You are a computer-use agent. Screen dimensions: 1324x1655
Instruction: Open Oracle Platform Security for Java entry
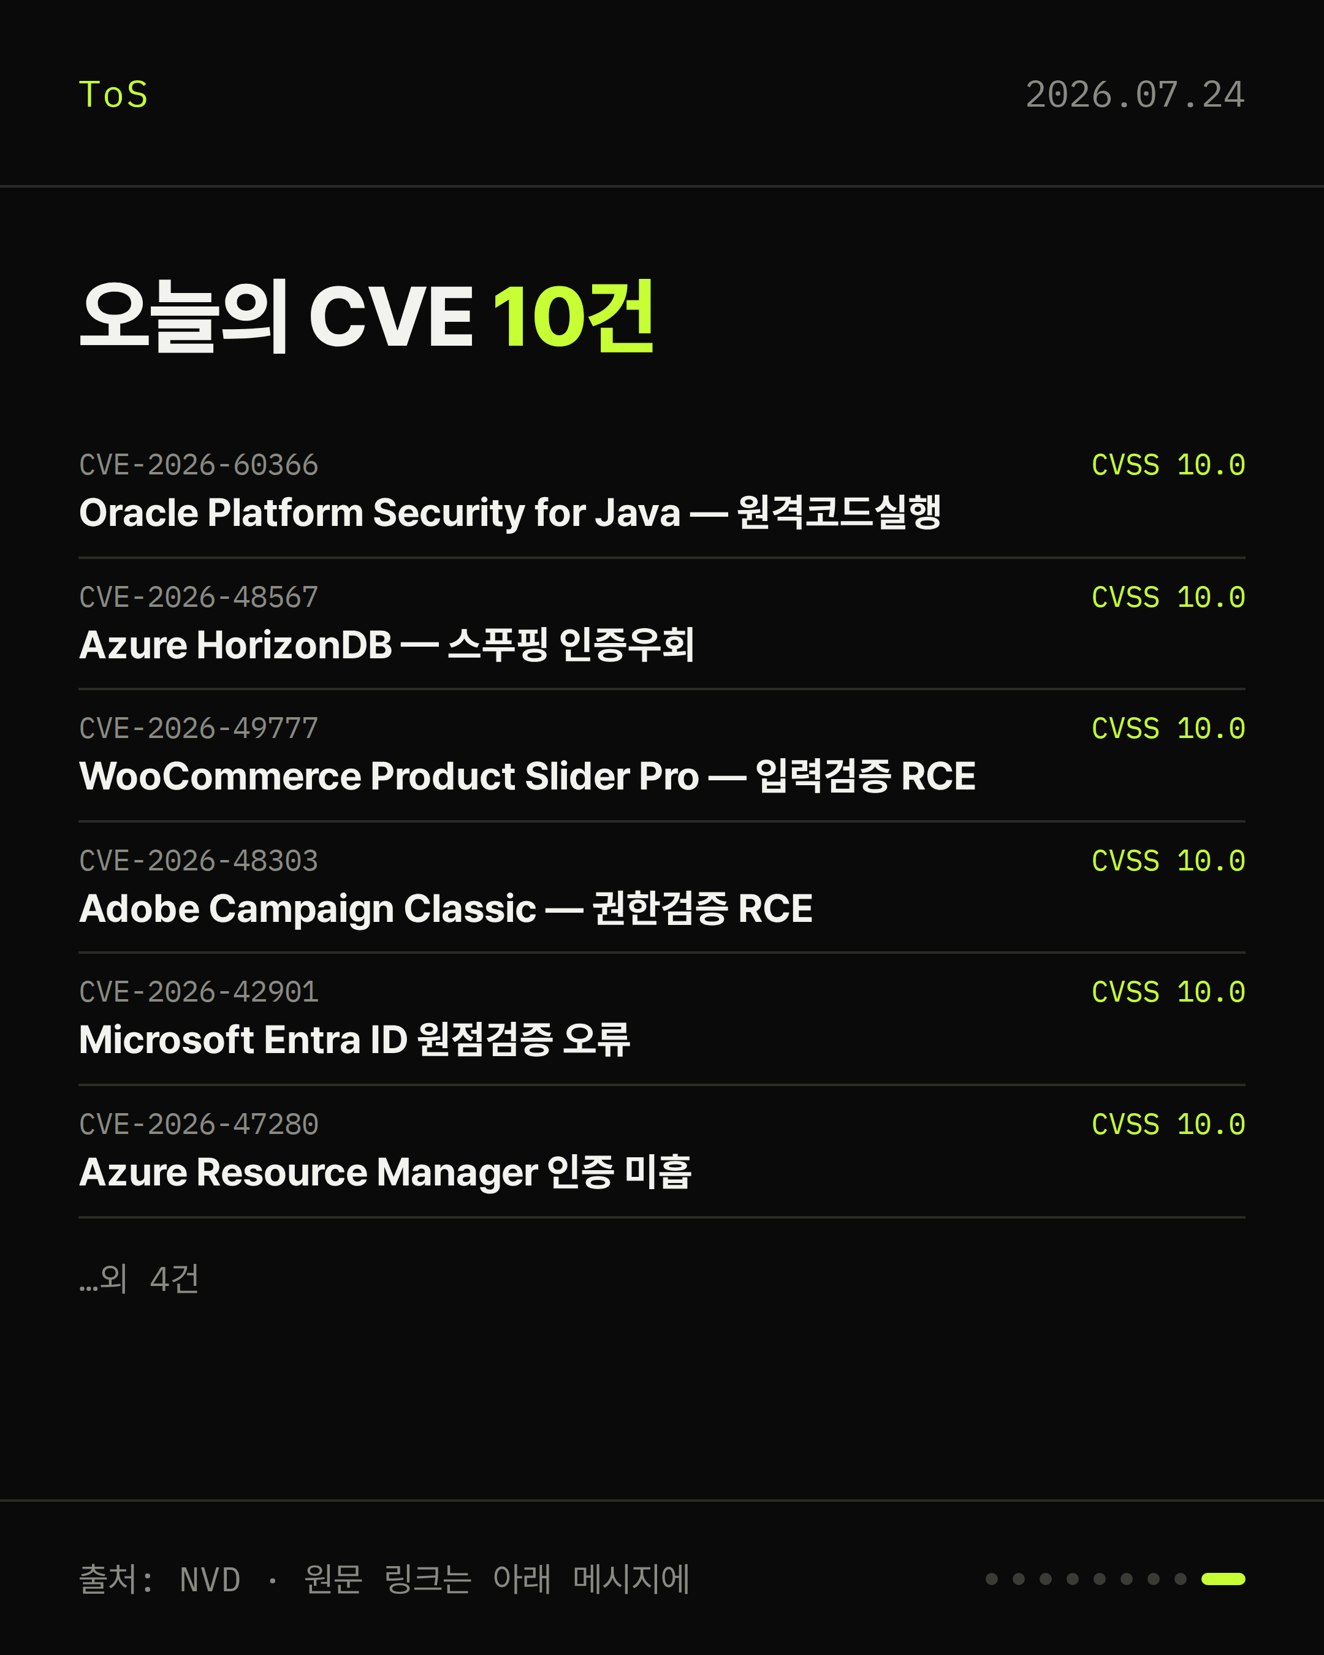(x=509, y=512)
